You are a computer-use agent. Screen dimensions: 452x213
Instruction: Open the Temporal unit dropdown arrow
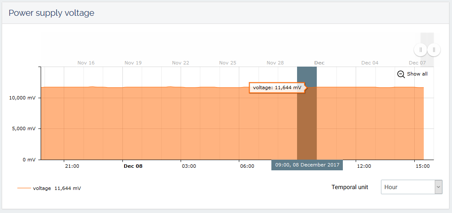point(438,187)
